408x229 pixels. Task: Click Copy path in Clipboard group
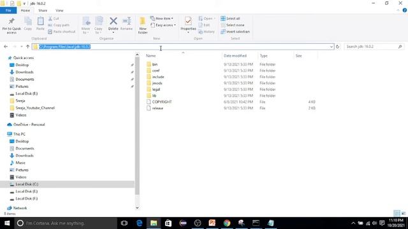coord(59,25)
